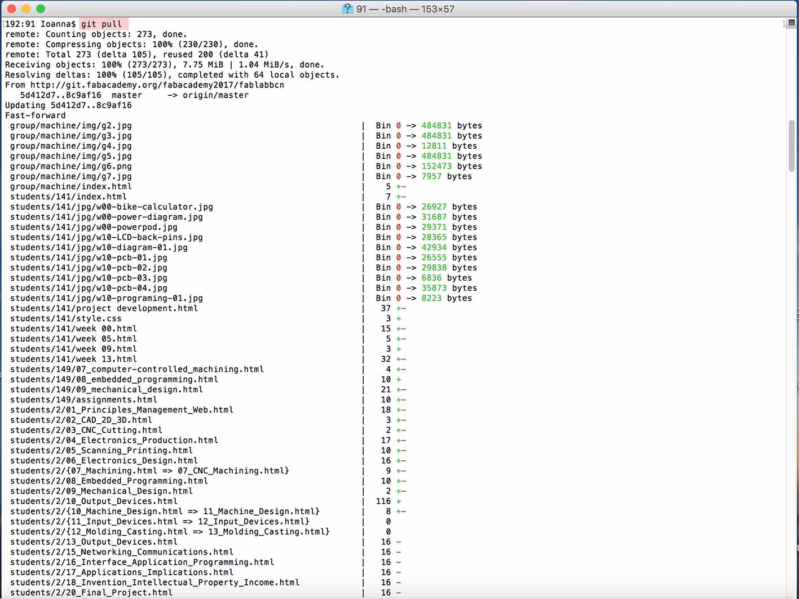Click the "w00-bike-calculator.jpg" file path
The image size is (799, 599).
[x=112, y=206]
